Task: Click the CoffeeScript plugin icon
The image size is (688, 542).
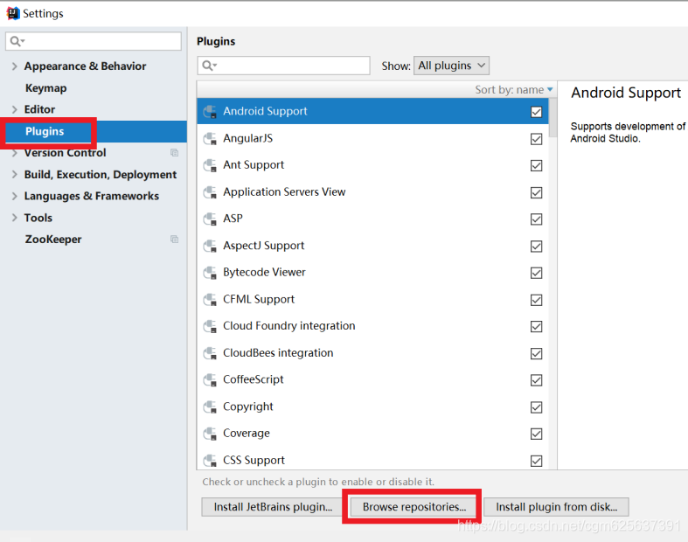Action: pyautogui.click(x=210, y=380)
